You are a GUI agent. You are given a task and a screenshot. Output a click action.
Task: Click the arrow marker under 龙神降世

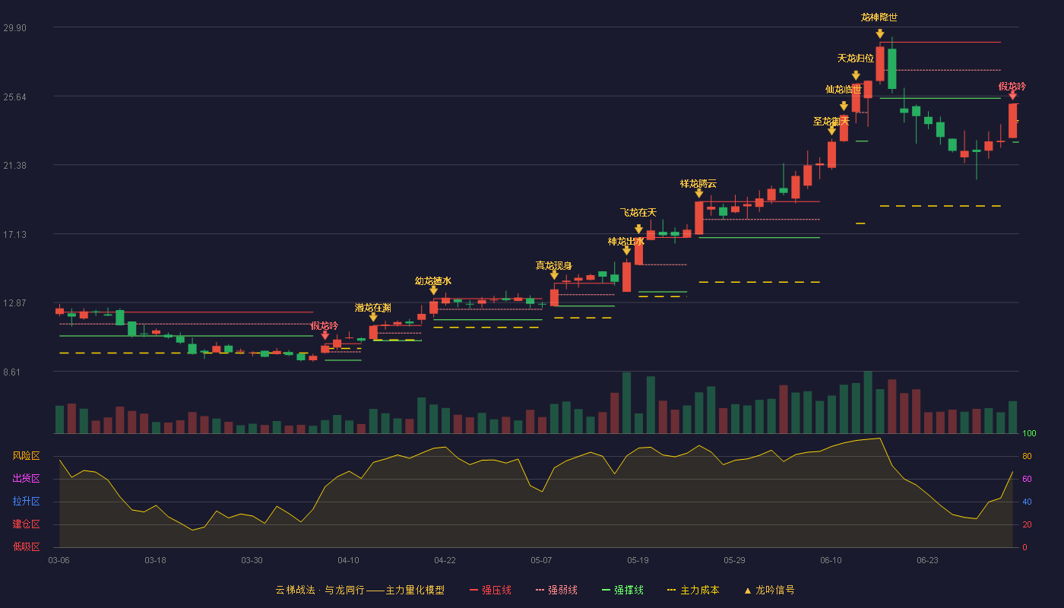point(879,33)
